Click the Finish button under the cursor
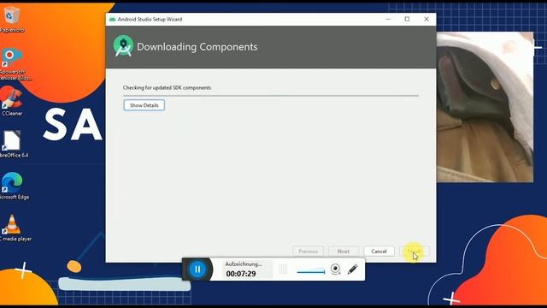 (x=415, y=251)
